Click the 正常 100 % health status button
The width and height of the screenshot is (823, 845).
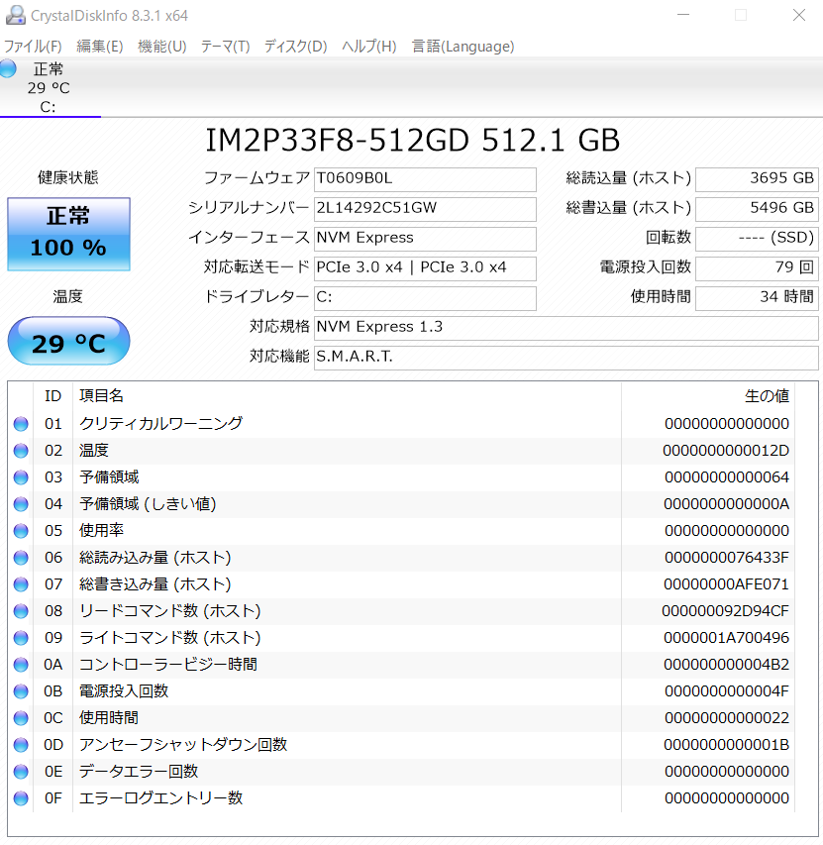point(68,234)
